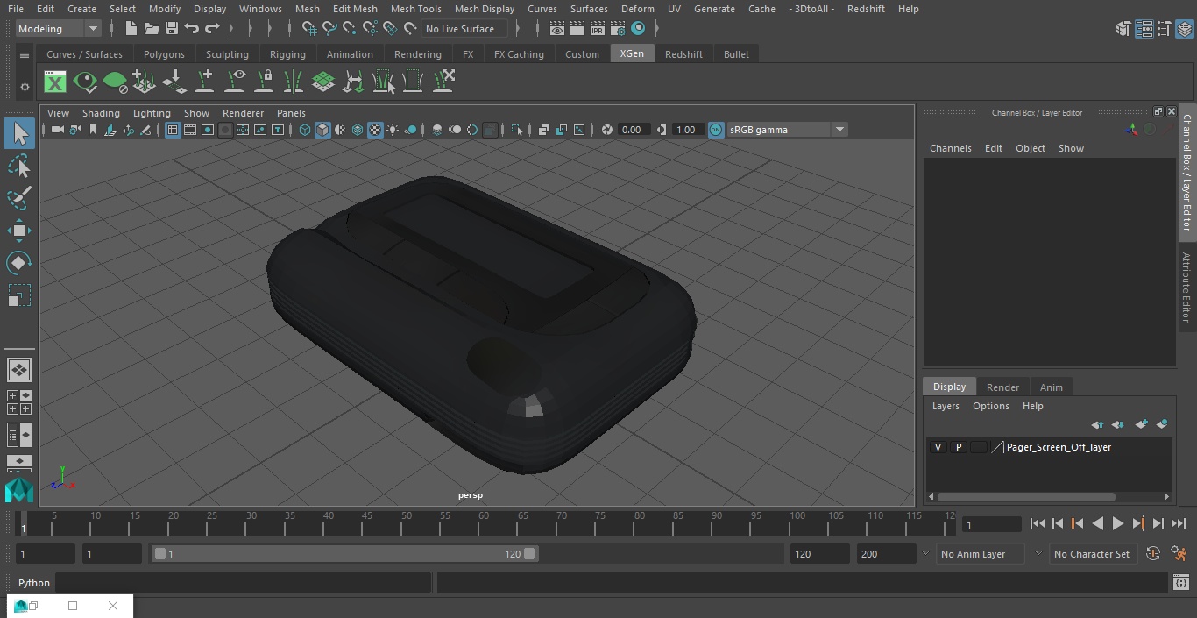Select the Paint Selection tool
The height and width of the screenshot is (618, 1197).
18,198
